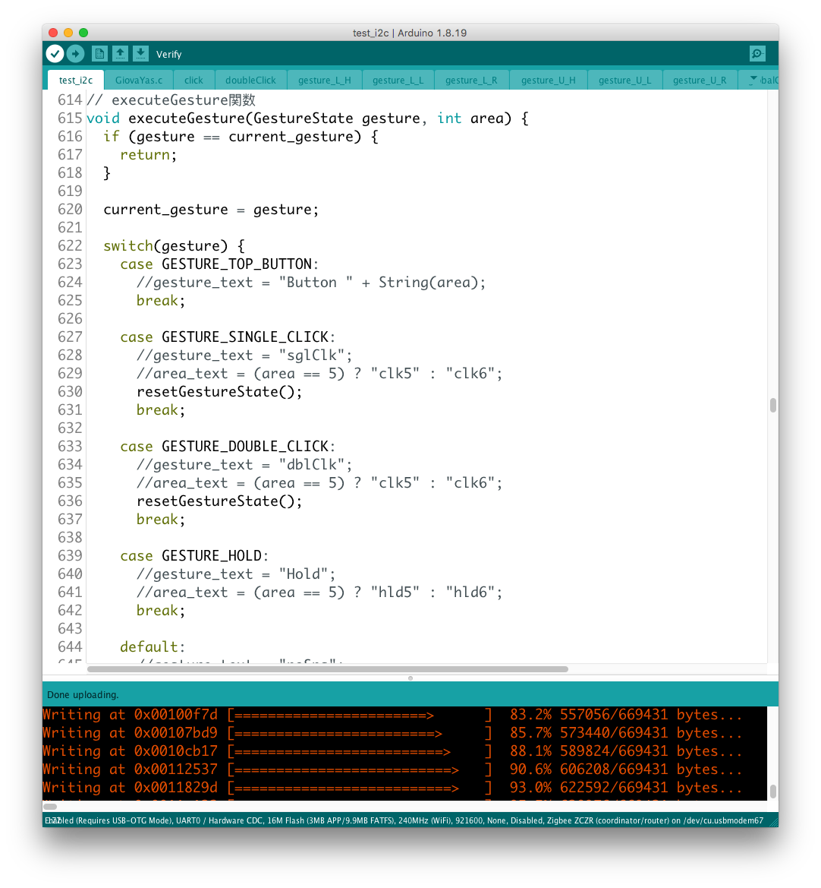Open the gesture_L_R tab
The height and width of the screenshot is (888, 821).
coord(471,80)
